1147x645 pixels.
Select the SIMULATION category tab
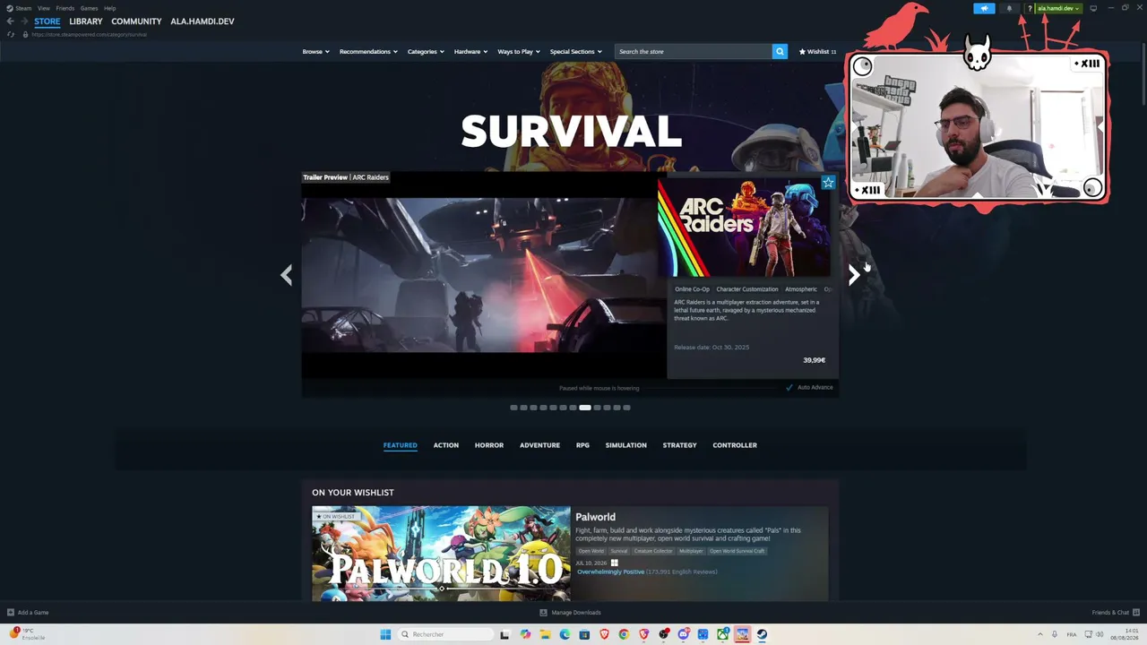pos(625,445)
